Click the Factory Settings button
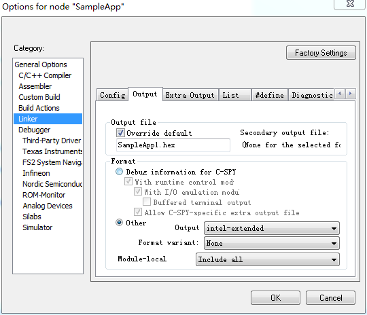This screenshot has height=315, width=367. pos(321,53)
